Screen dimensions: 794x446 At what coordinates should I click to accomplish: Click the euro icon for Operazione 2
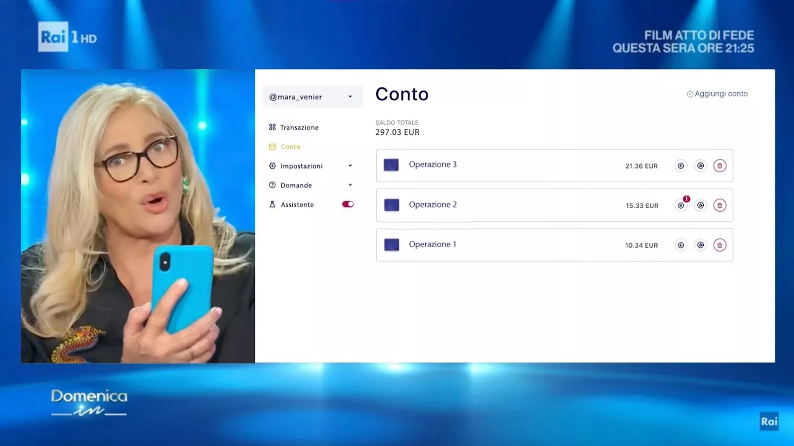click(681, 205)
